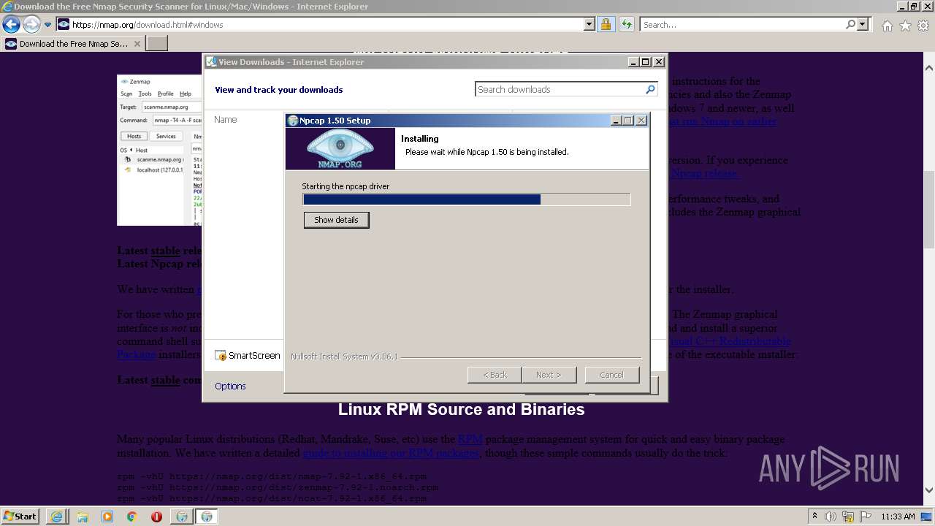Click the IE Search box in the toolbar
Viewport: 935px width, 526px height.
click(x=742, y=24)
